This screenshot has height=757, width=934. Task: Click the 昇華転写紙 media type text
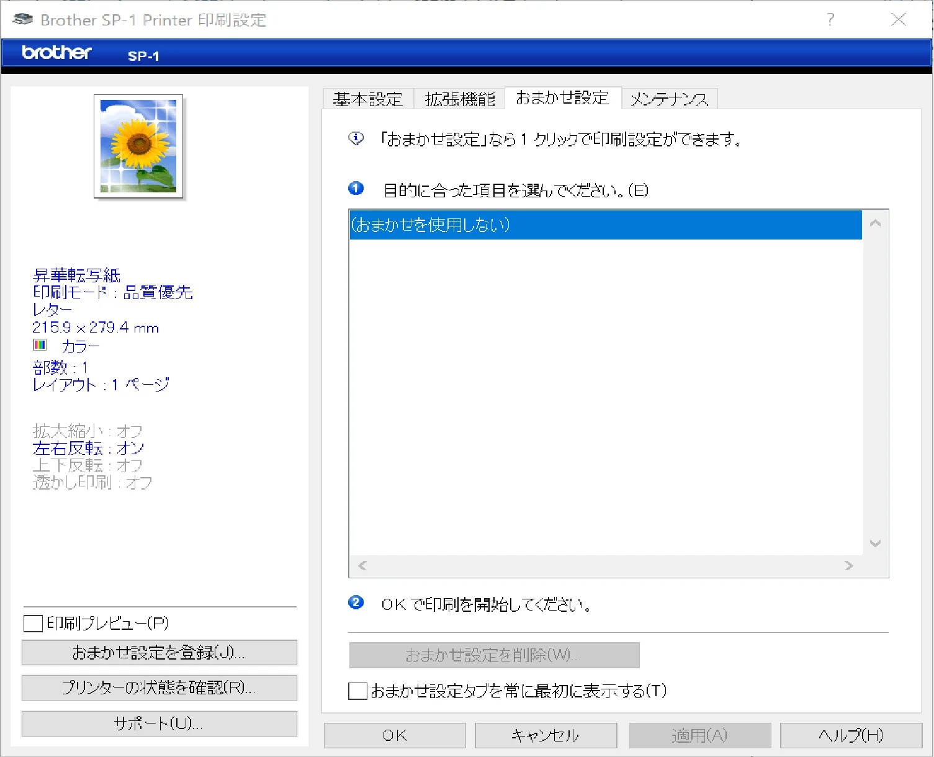click(x=76, y=275)
